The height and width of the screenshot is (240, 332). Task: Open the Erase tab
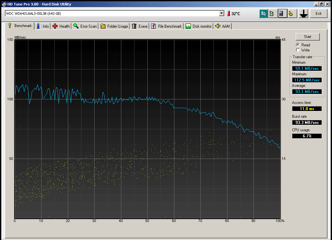(x=140, y=26)
